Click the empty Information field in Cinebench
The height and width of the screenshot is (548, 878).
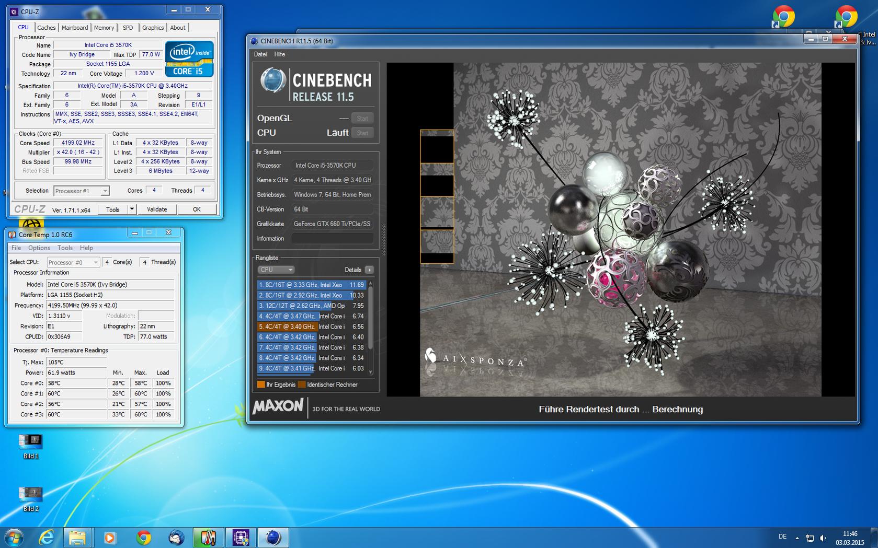(332, 239)
